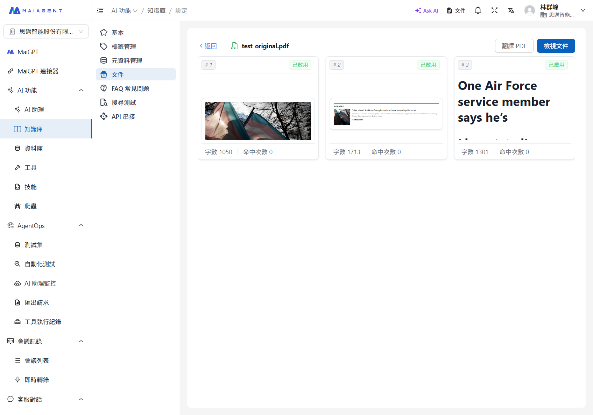Open the 爬蟲 crawler page
Screen dimensions: 593x415
30,206
